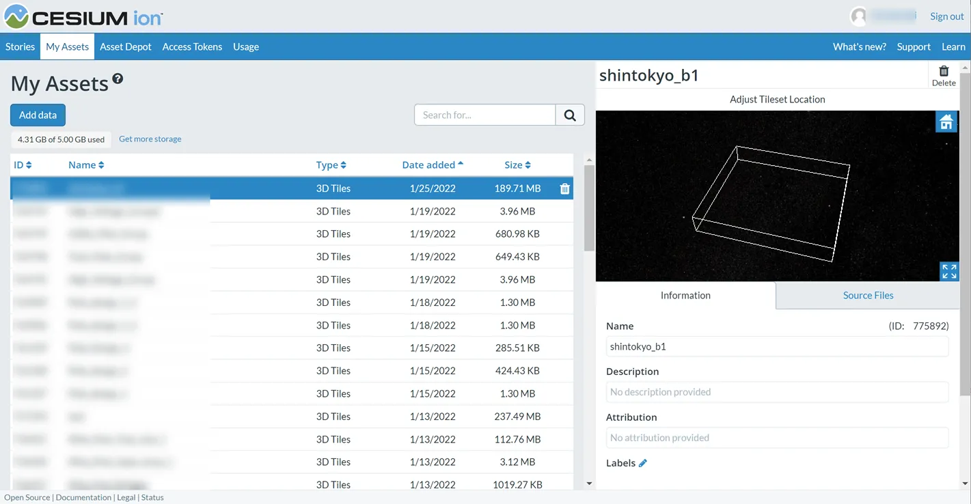Click the Sign out link

[946, 16]
